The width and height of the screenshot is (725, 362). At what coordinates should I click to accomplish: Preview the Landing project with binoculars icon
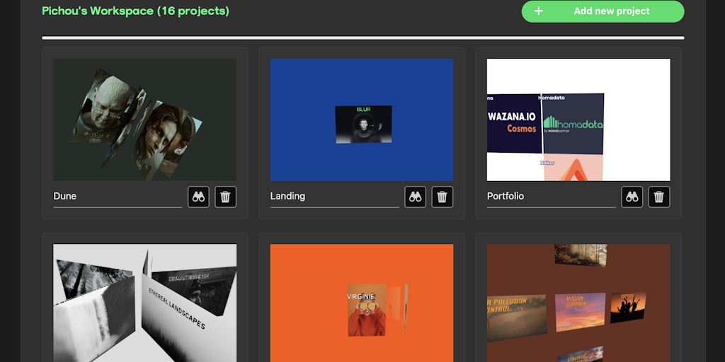click(x=415, y=197)
